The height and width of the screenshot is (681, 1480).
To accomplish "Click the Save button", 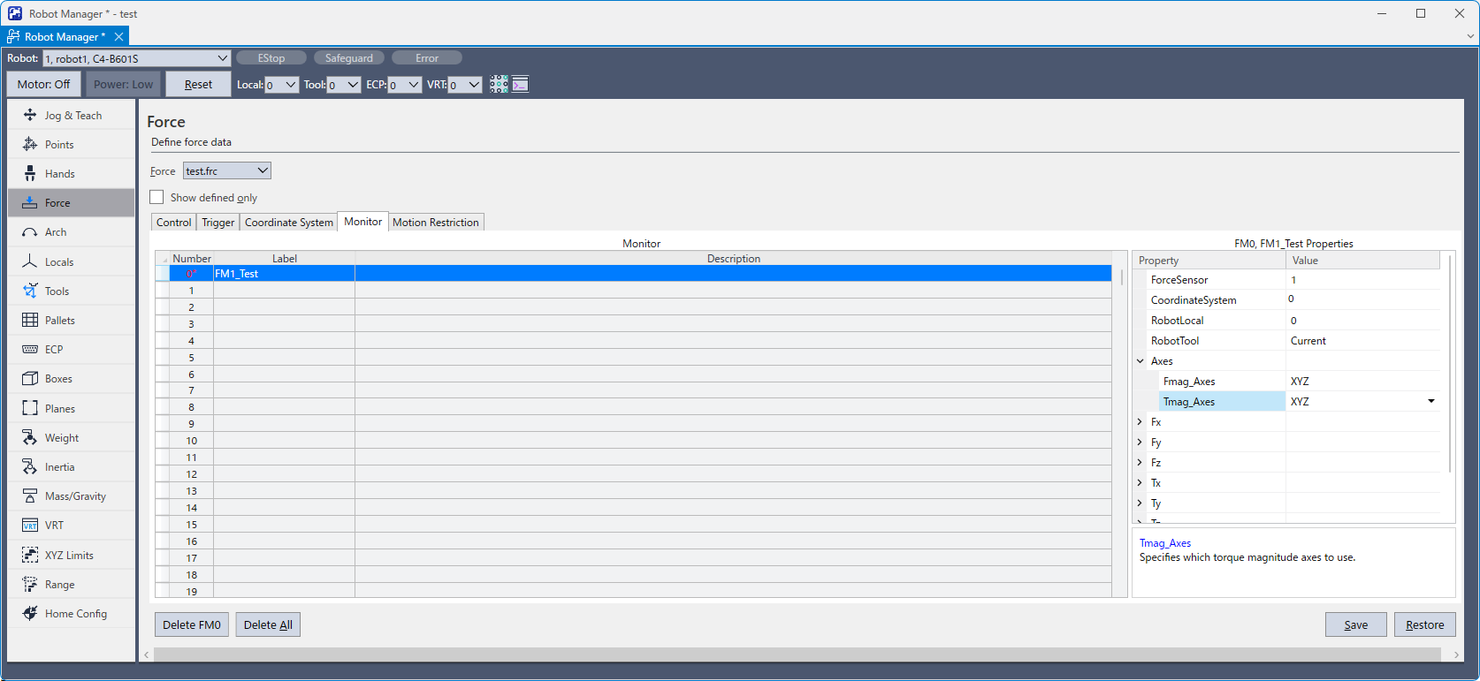I will click(1355, 625).
